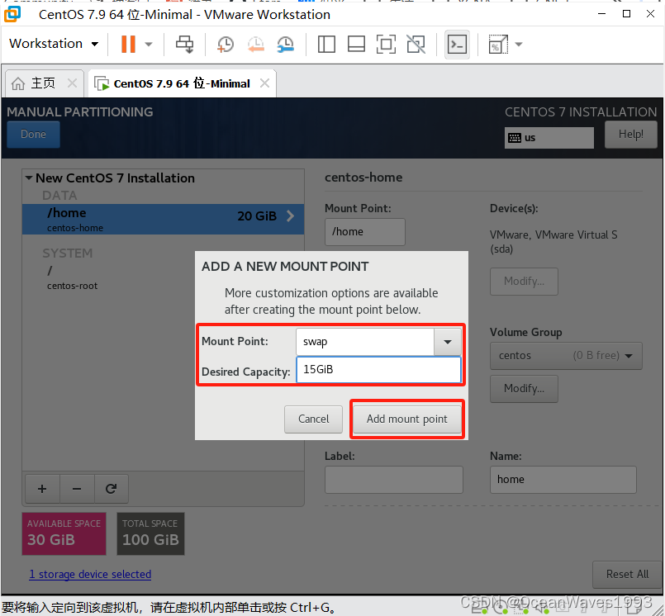The height and width of the screenshot is (616, 665).
Task: Open the Workstation menu
Action: click(x=54, y=44)
